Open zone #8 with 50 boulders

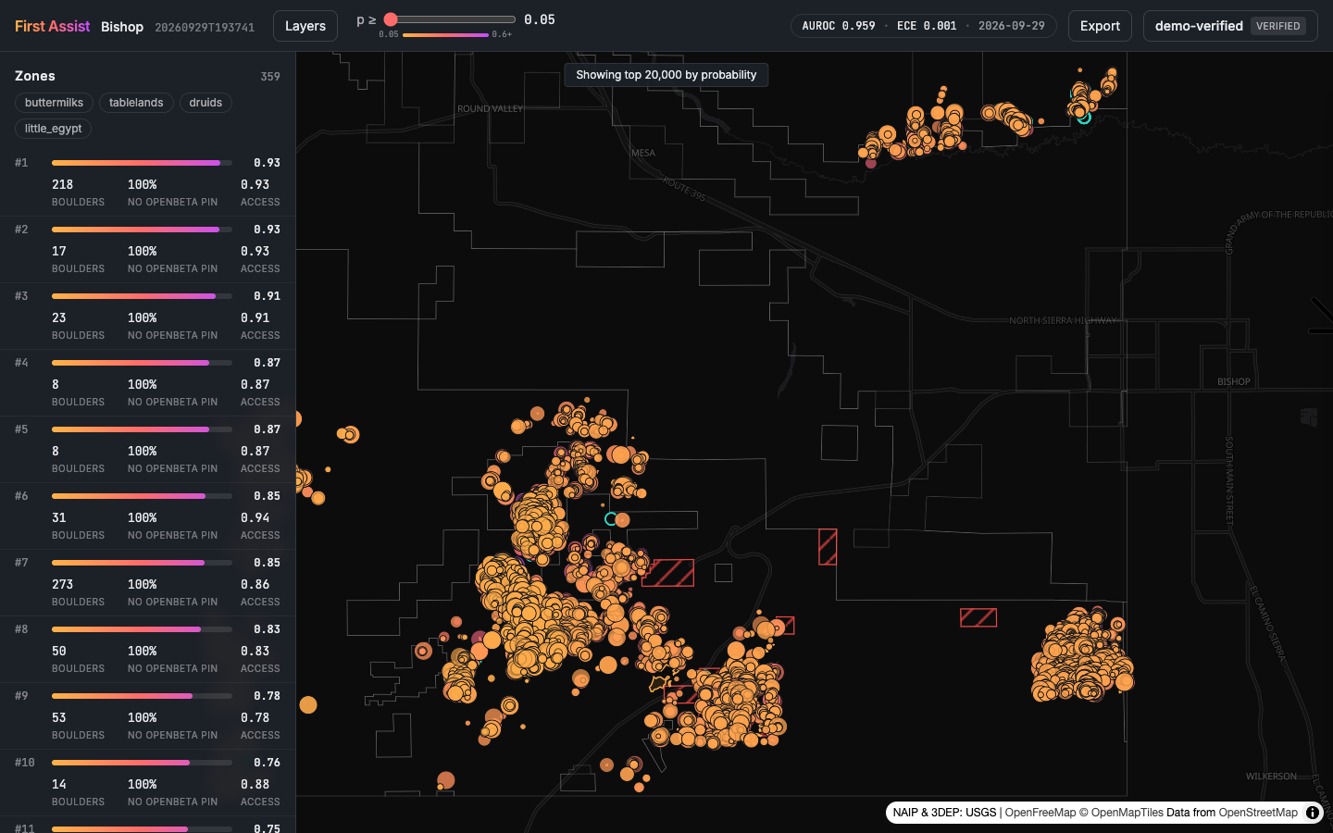pyautogui.click(x=148, y=650)
